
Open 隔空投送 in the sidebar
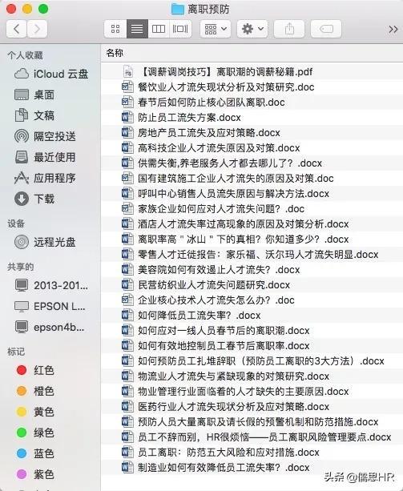[x=45, y=136]
